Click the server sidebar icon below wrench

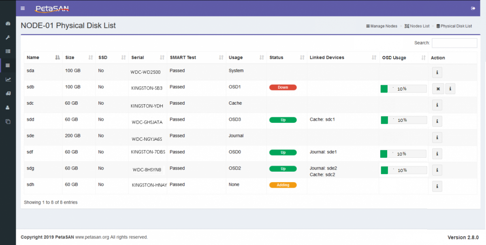tap(8, 51)
